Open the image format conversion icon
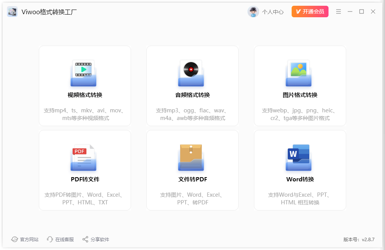Screen dimensions: 385x250 coord(299,73)
